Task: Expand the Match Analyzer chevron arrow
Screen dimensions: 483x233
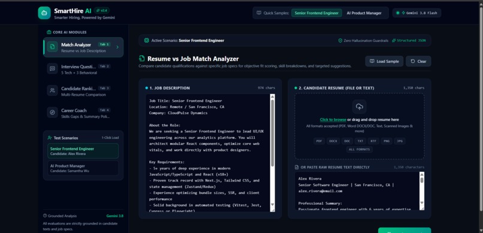Action: (x=117, y=47)
